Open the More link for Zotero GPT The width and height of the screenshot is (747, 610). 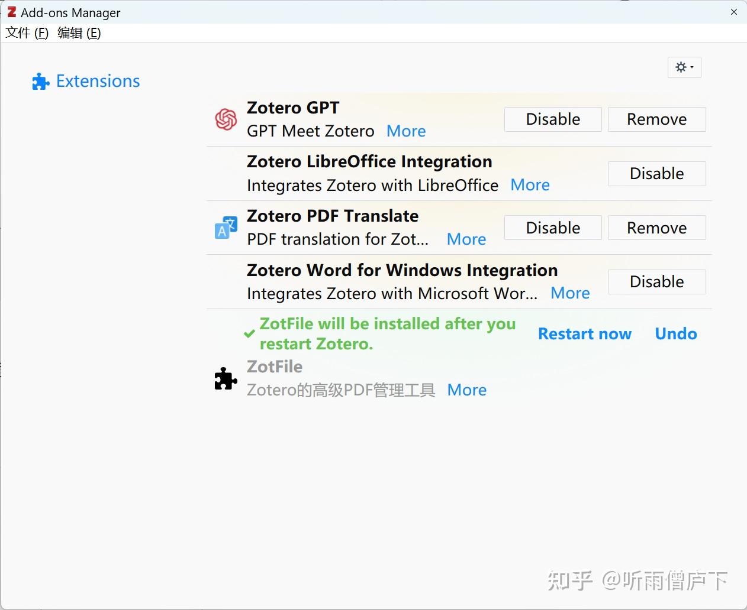[x=406, y=131]
